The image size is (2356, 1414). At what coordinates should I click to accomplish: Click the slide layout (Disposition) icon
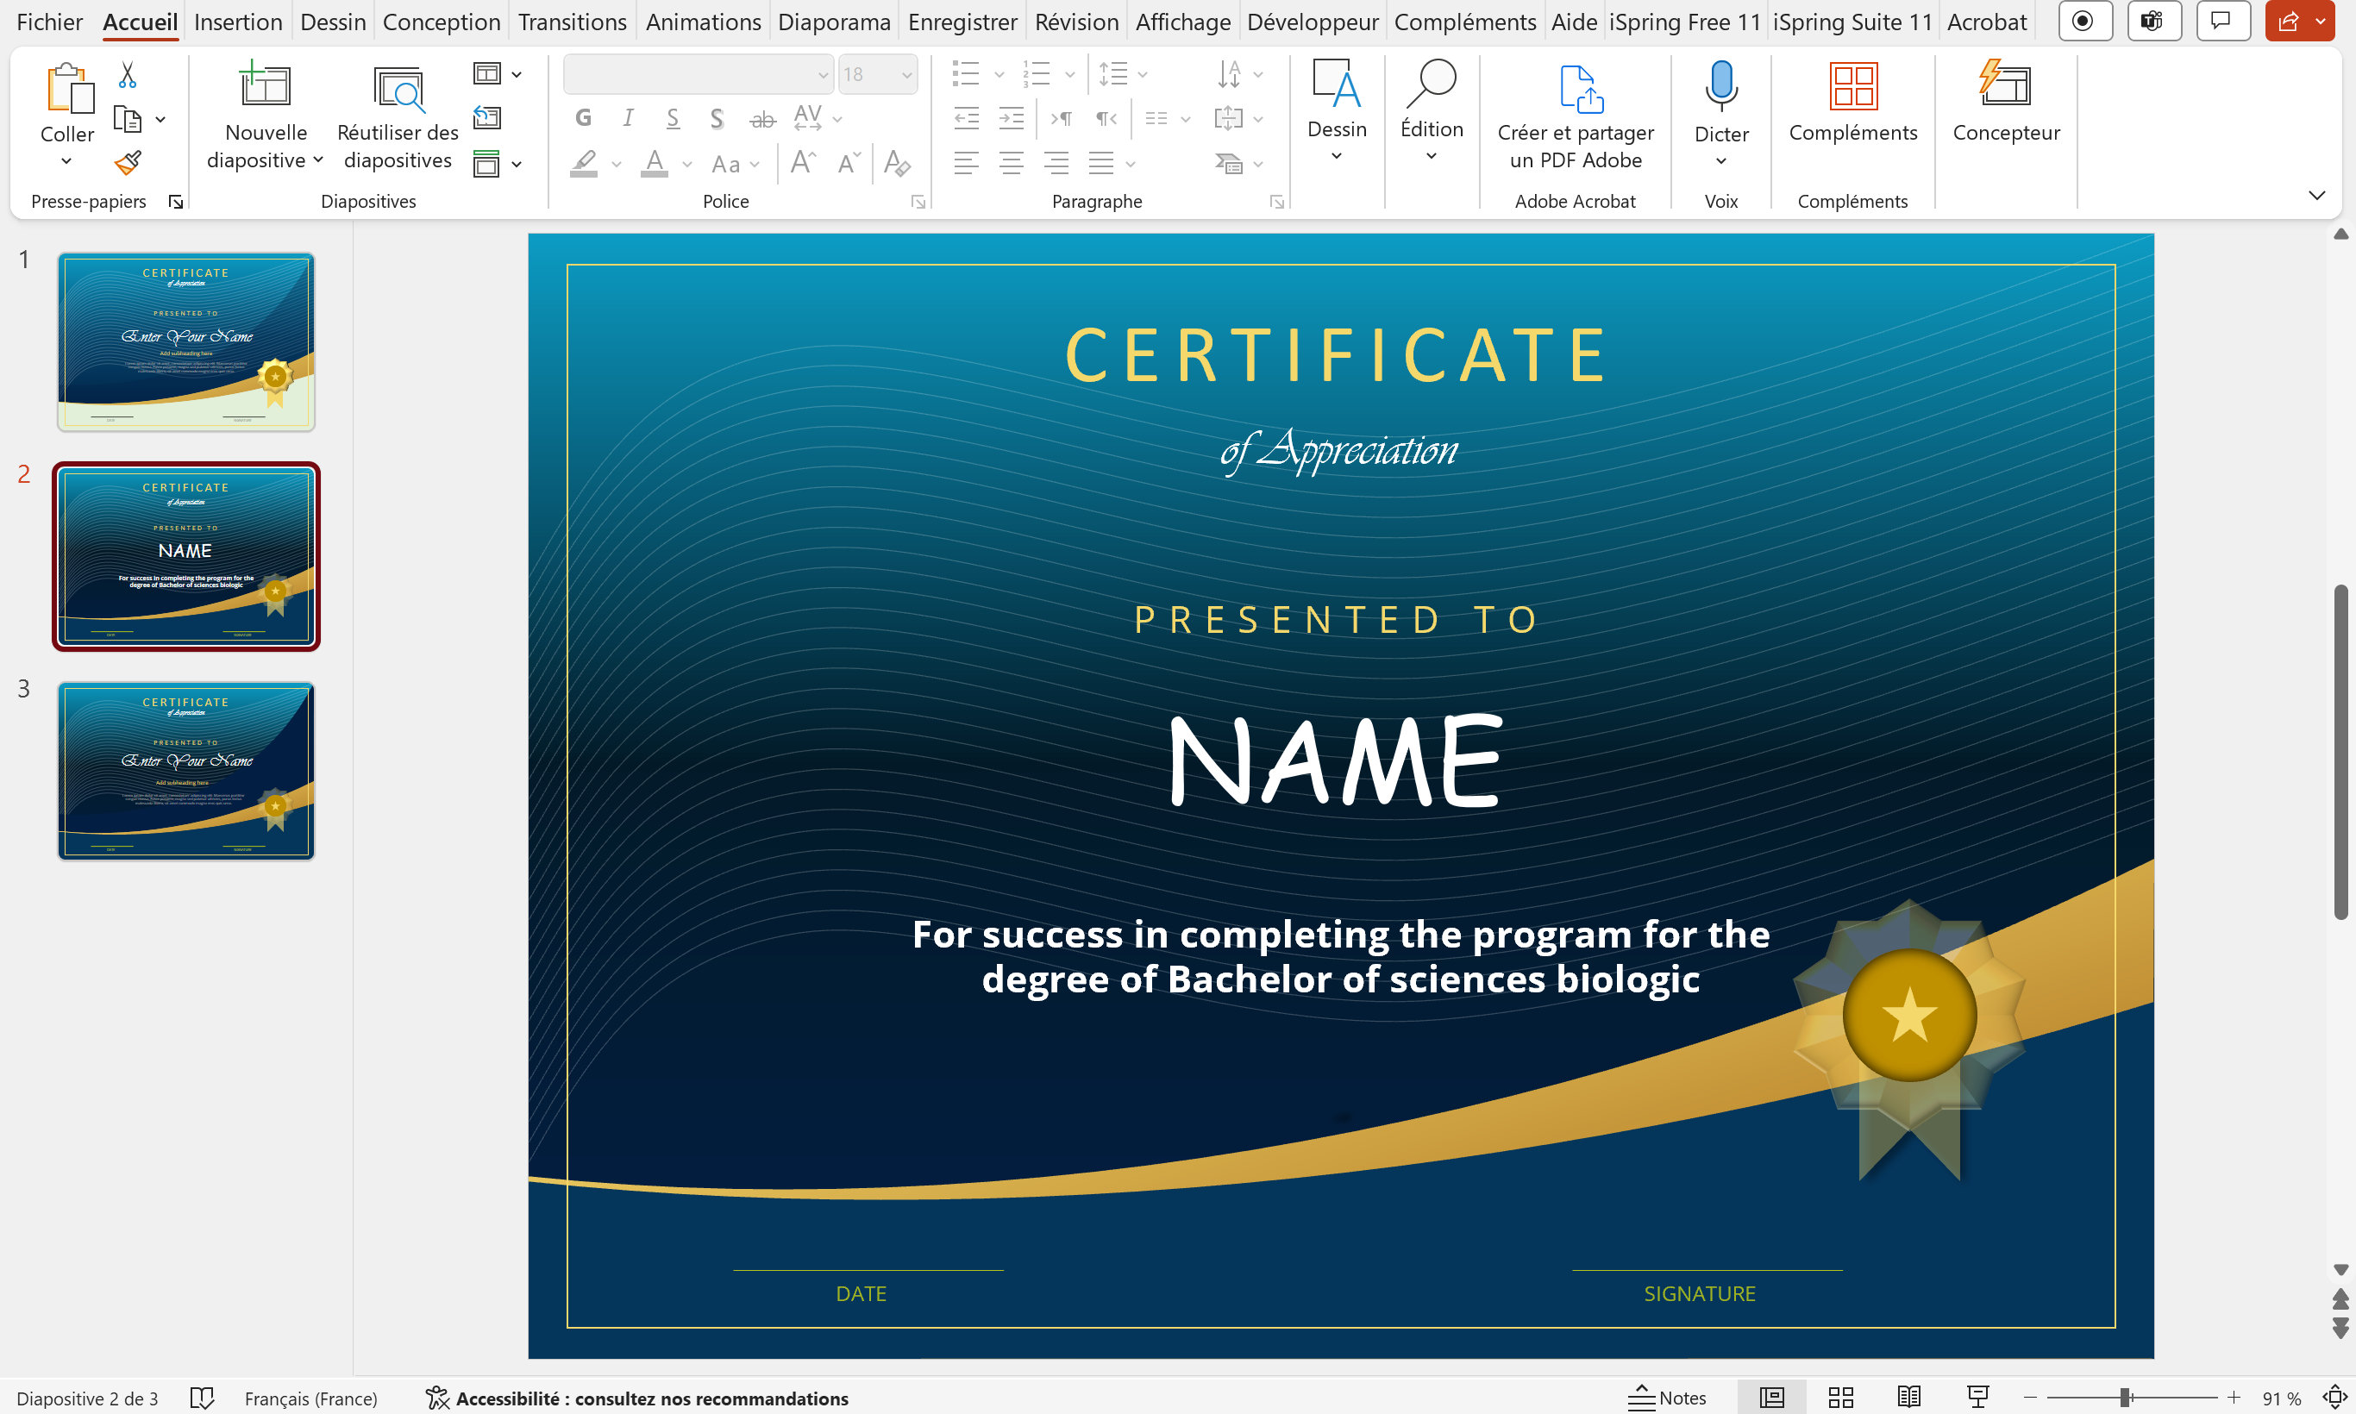pos(487,73)
